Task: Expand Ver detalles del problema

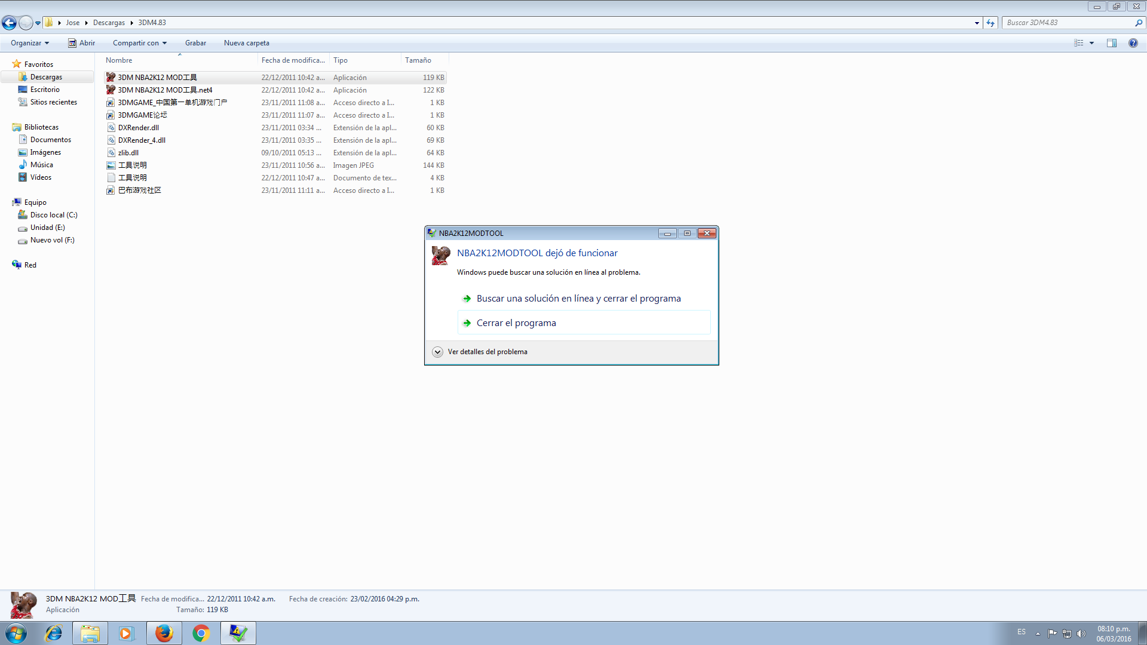Action: coord(480,352)
